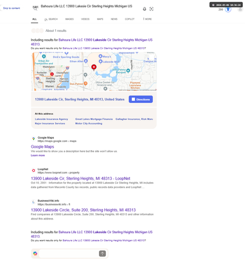The image size is (245, 265).
Task: Open Motor City Accounting link
Action: pos(89,123)
